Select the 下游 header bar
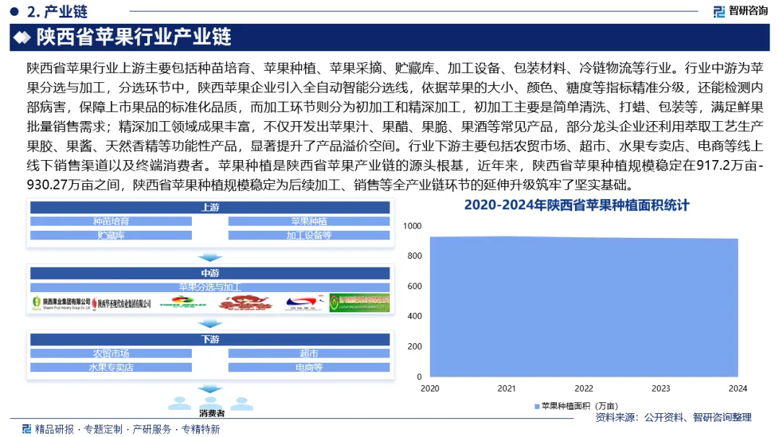 tap(210, 340)
